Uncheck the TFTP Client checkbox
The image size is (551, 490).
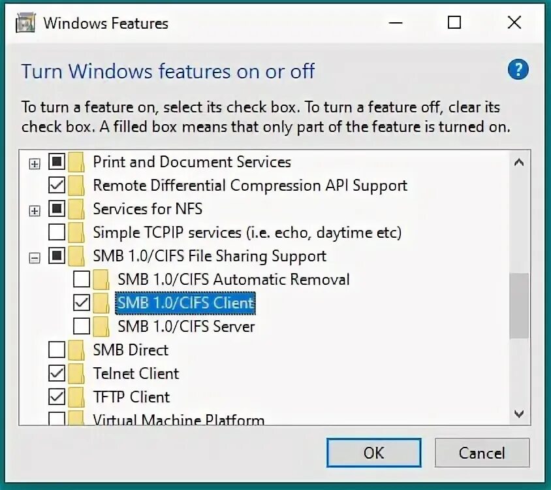click(57, 397)
